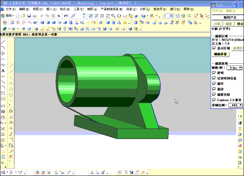The image size is (244, 176).
Task: Toggle the 循环 checkbox
Action: [x=214, y=84]
